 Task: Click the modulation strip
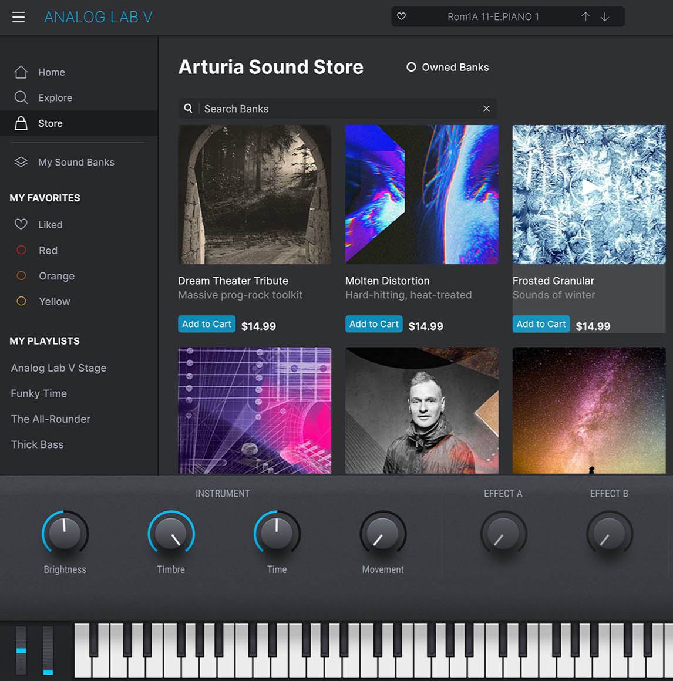(48, 649)
